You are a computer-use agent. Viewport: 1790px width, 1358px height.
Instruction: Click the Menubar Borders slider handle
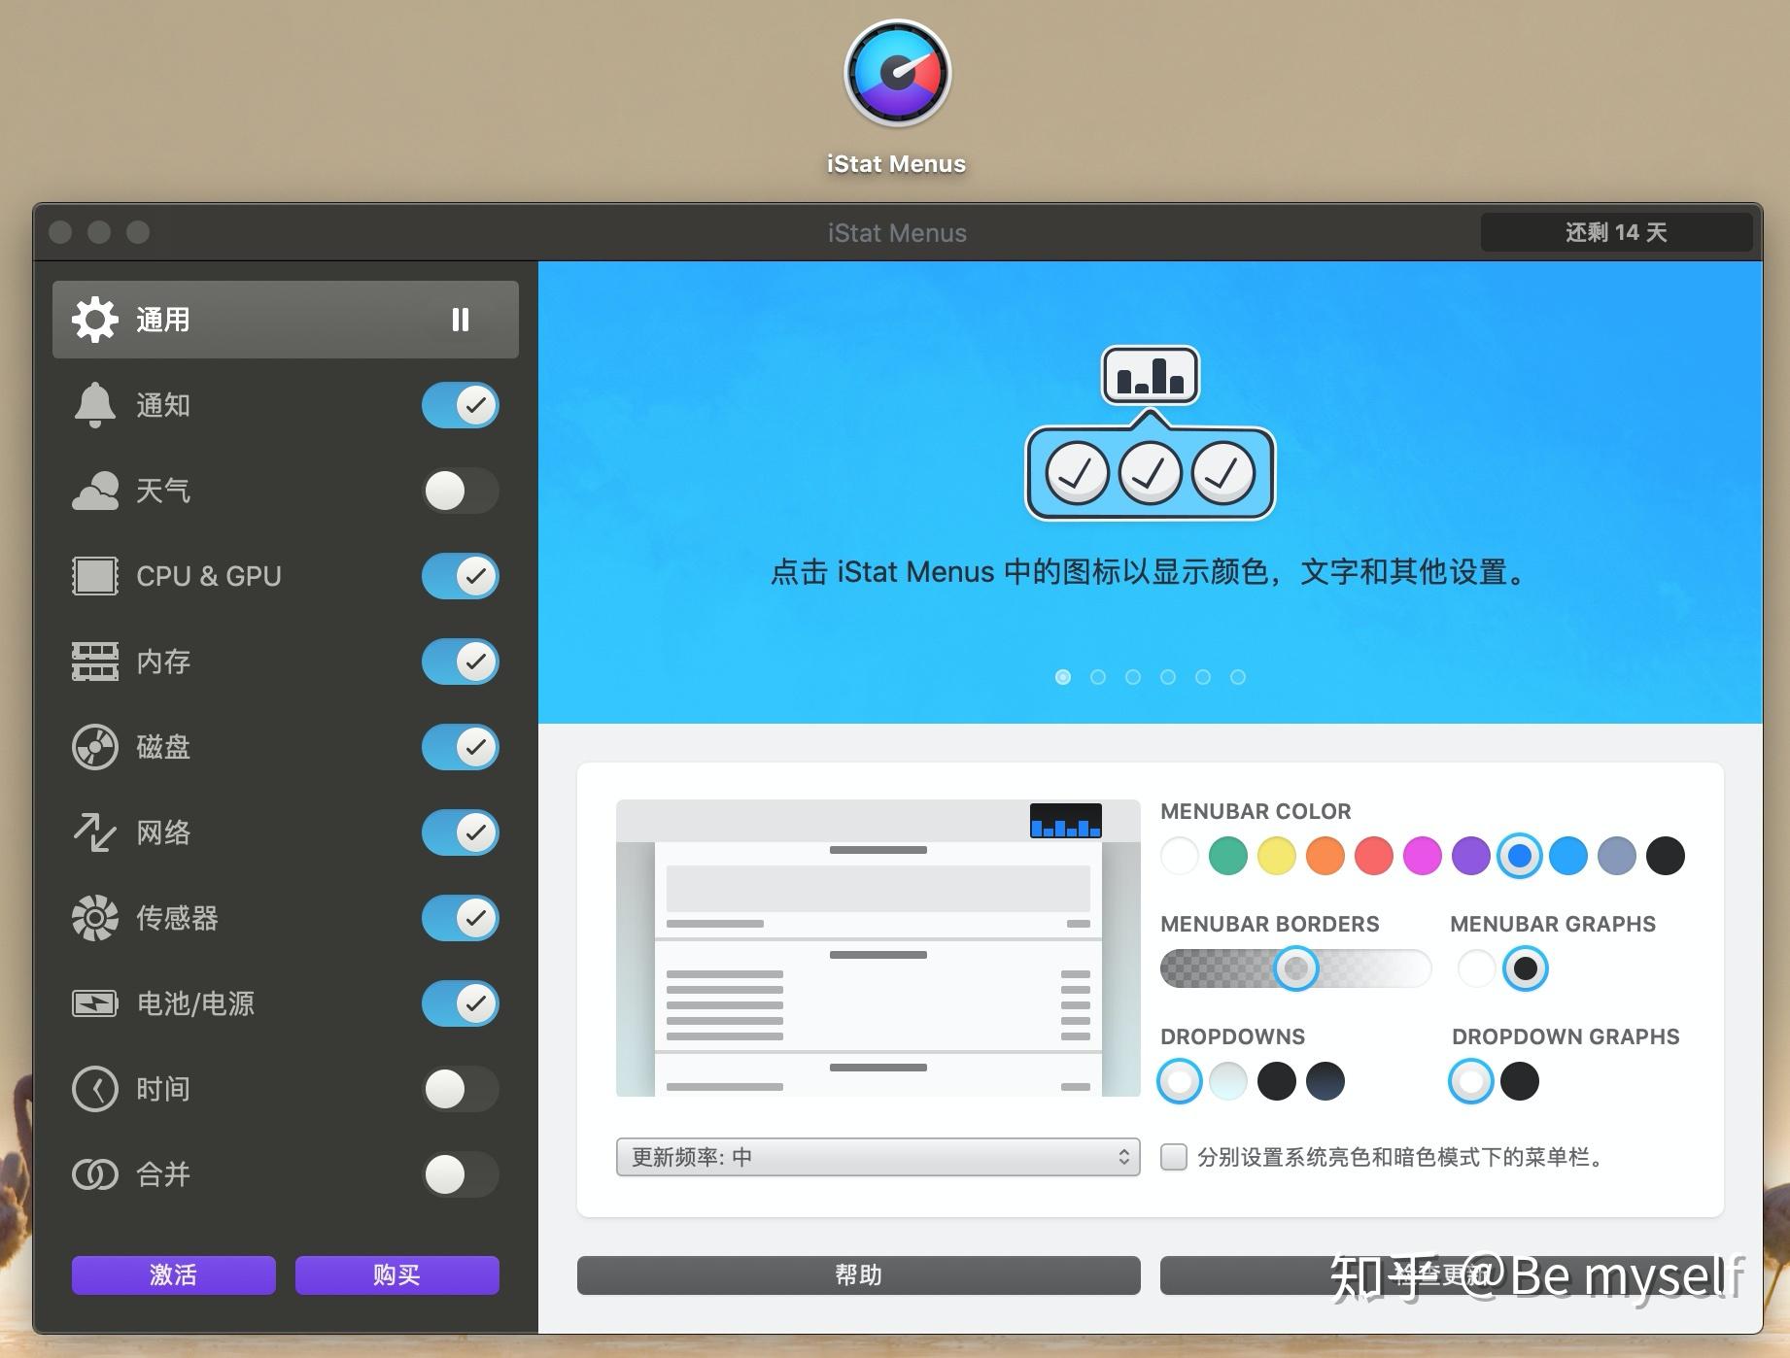1296,968
